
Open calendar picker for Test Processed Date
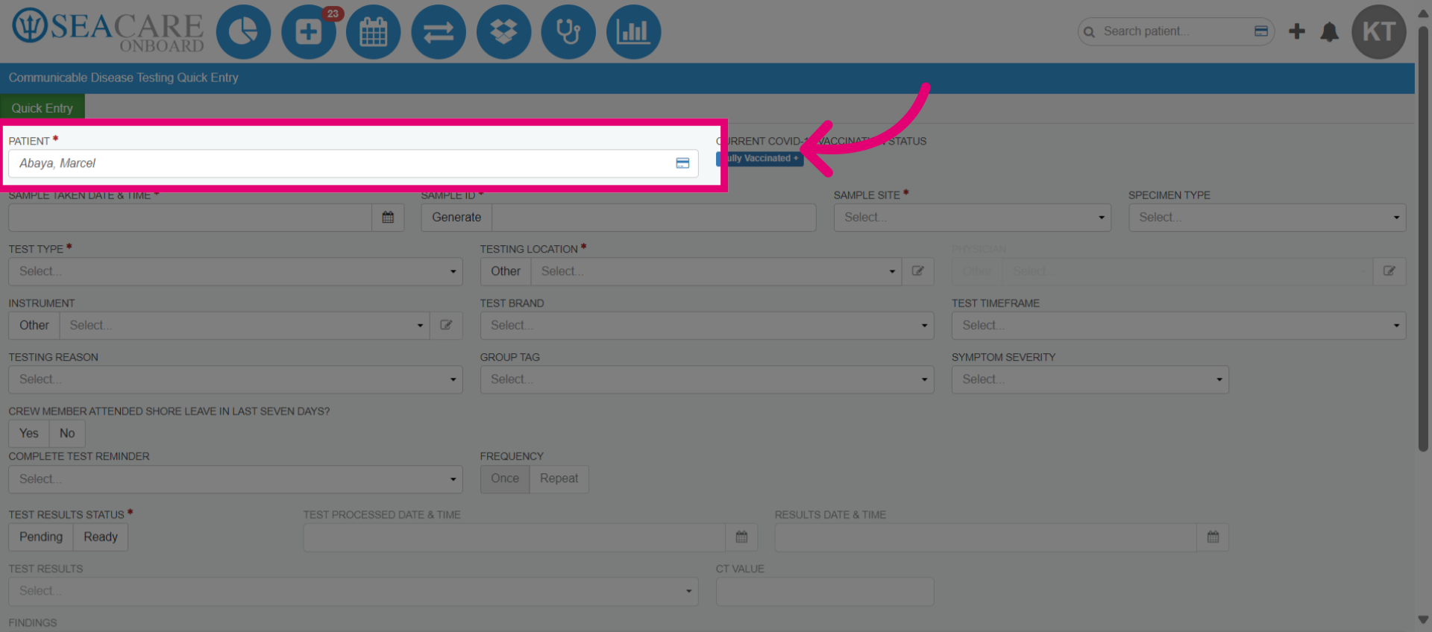click(x=741, y=537)
